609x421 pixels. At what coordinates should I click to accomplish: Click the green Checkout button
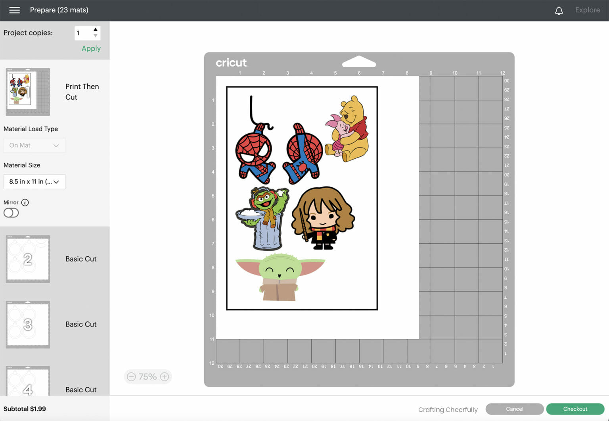point(575,409)
